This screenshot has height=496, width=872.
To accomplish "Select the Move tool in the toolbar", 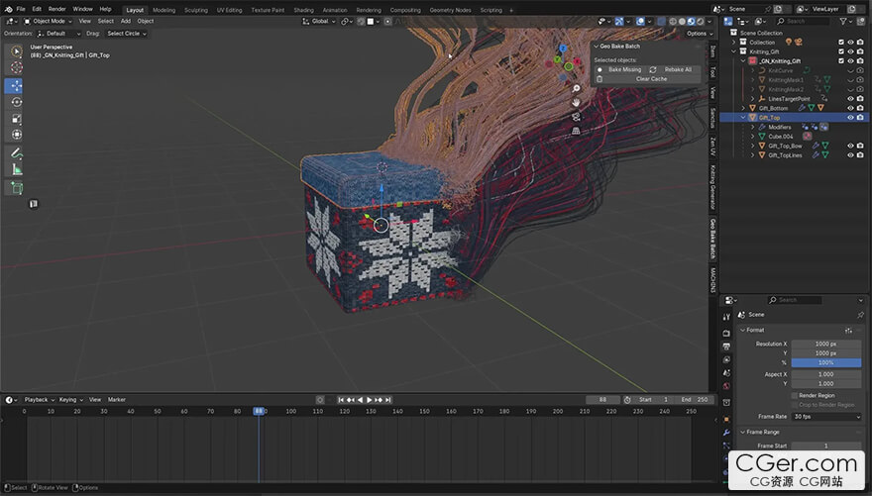I will pyautogui.click(x=17, y=85).
